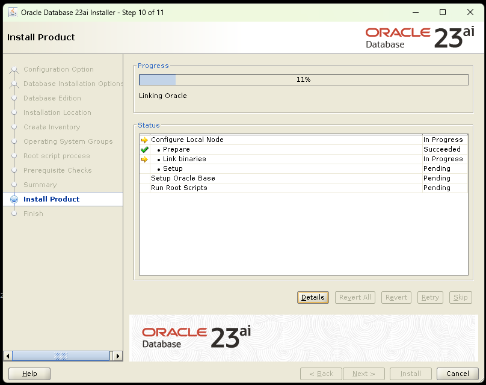Select the Install Product step in the sidebar
The width and height of the screenshot is (486, 385).
(51, 199)
